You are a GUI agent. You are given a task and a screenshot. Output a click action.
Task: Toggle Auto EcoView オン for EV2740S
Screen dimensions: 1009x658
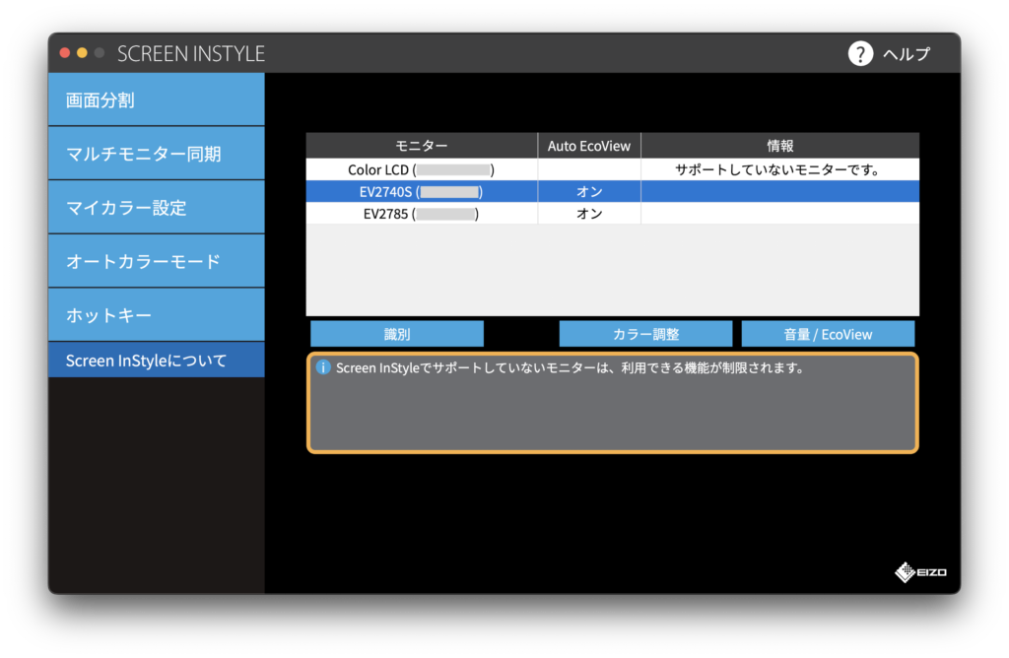[x=589, y=191]
